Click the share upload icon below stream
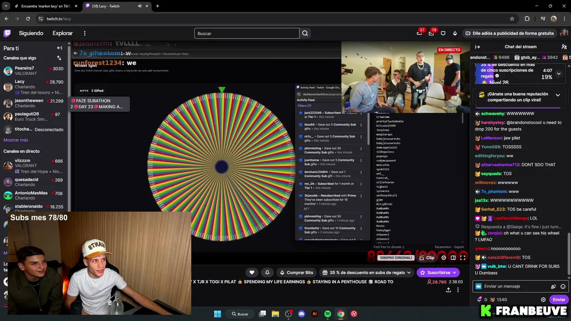 (x=448, y=290)
